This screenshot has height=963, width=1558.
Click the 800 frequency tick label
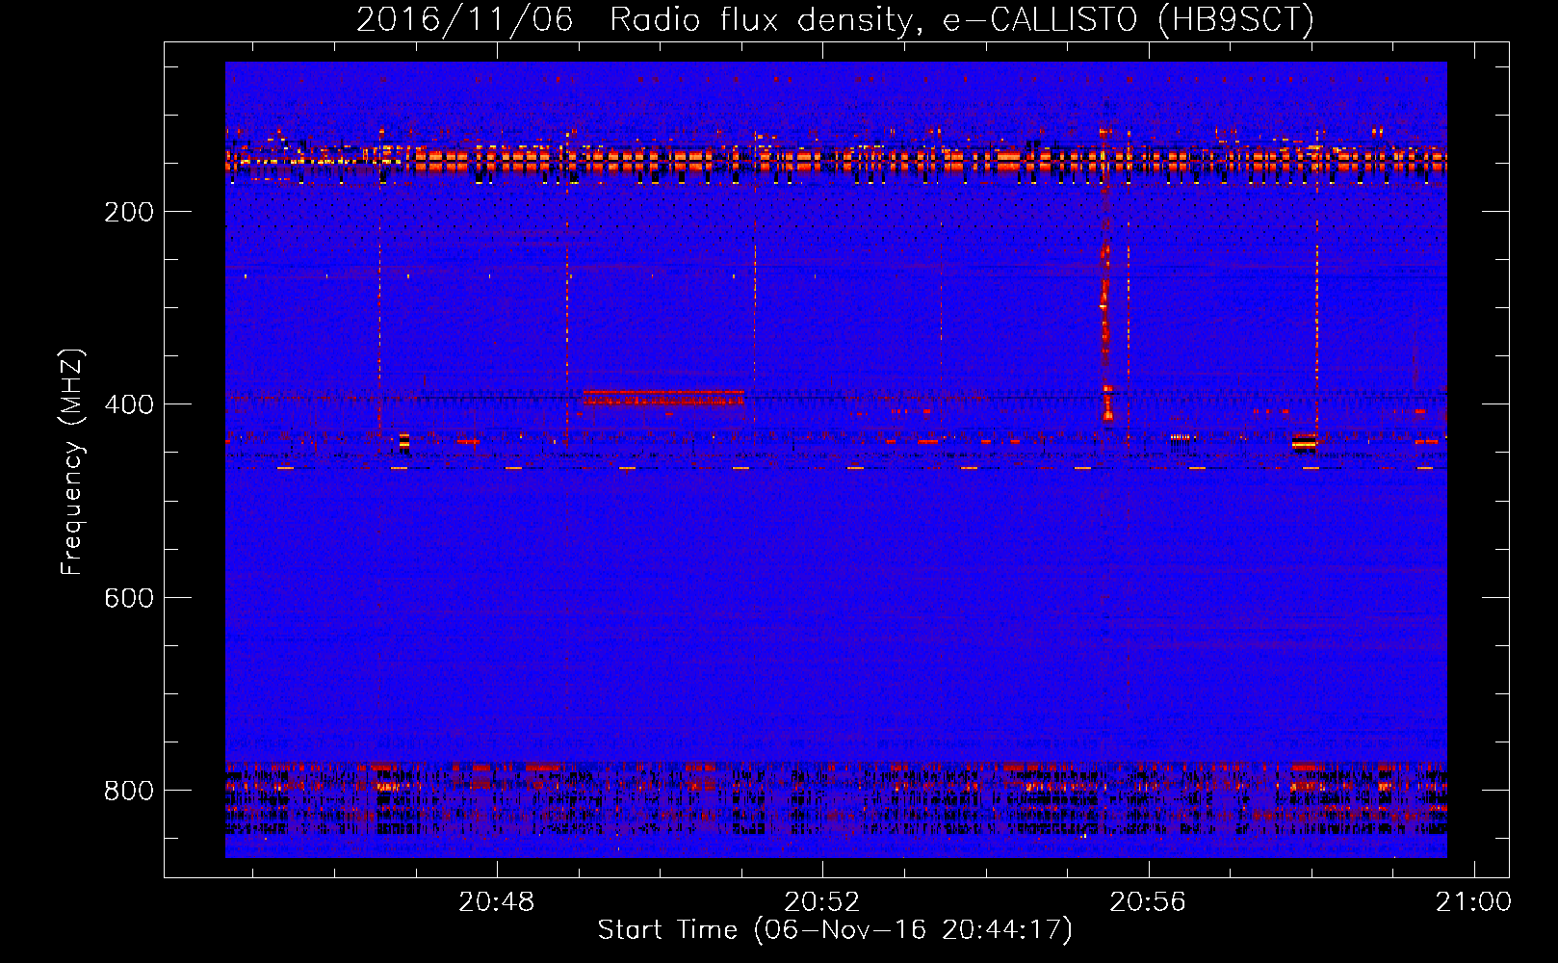click(x=129, y=791)
